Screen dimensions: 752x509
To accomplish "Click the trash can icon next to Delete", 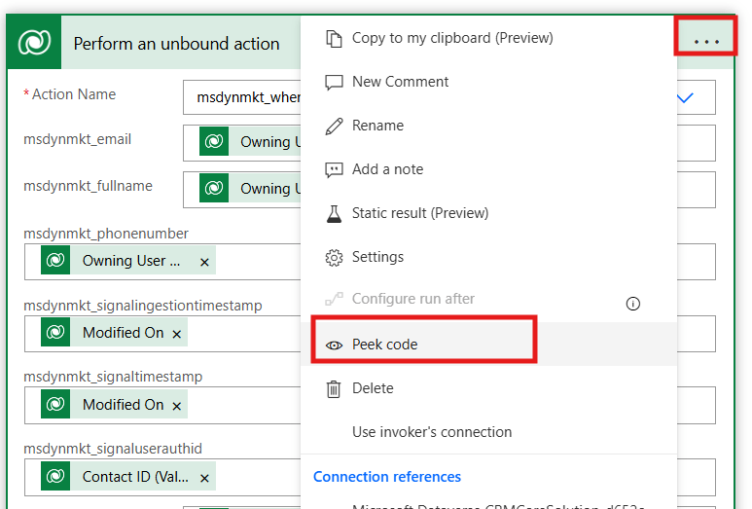I will 334,388.
